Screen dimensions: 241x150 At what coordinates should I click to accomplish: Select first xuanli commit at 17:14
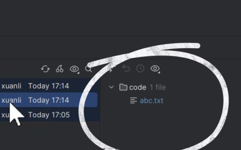[x=49, y=86]
